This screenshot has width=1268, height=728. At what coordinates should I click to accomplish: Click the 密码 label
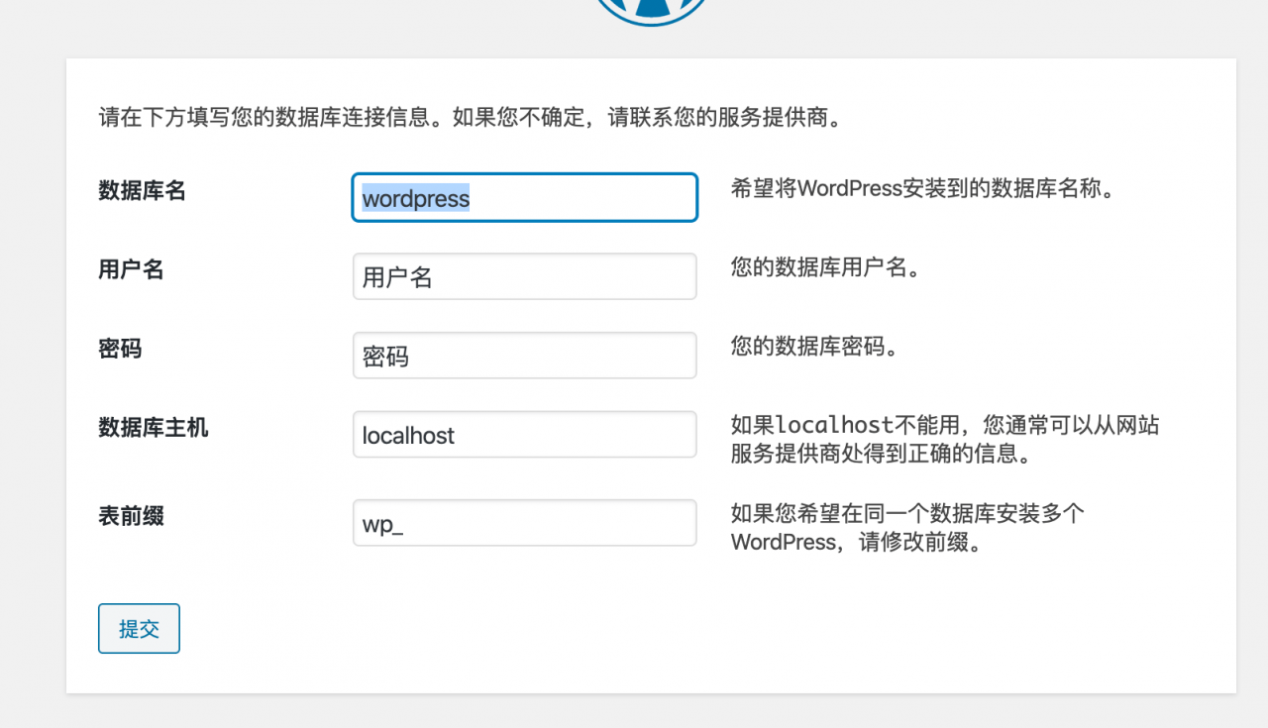click(x=120, y=349)
